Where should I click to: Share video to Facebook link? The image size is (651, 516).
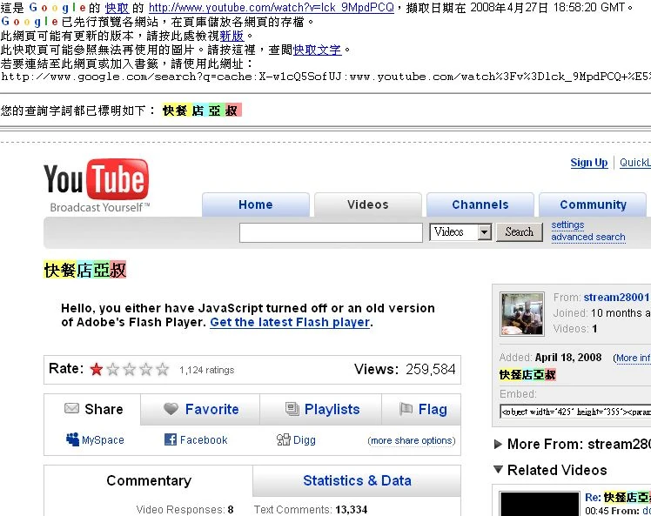click(x=204, y=440)
